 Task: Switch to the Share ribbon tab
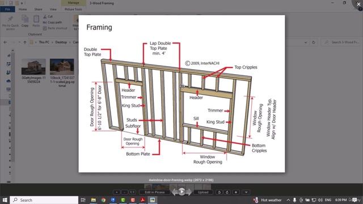pos(38,9)
